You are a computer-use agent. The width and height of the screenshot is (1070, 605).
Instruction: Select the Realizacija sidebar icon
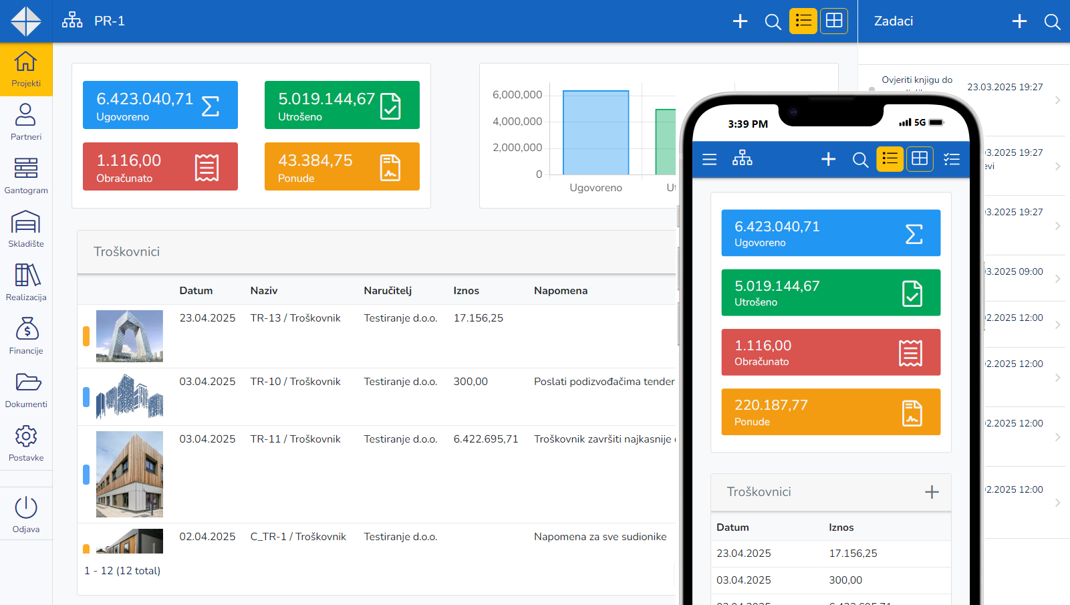coord(26,282)
